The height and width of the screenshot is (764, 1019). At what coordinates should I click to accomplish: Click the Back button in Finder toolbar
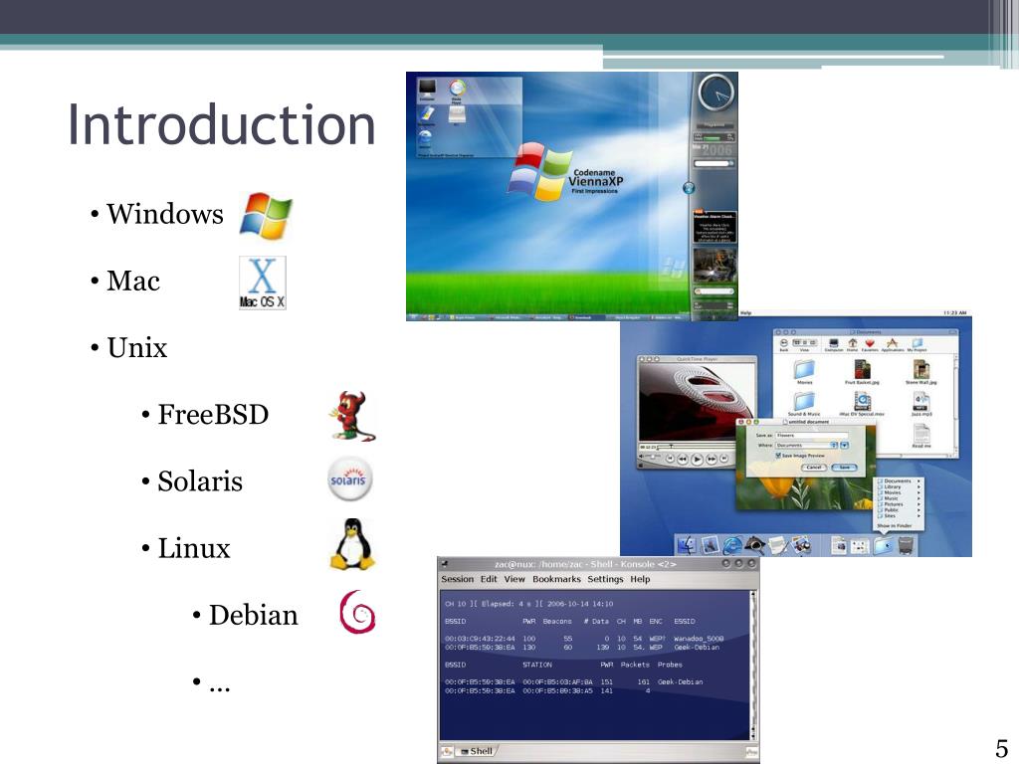tap(784, 344)
